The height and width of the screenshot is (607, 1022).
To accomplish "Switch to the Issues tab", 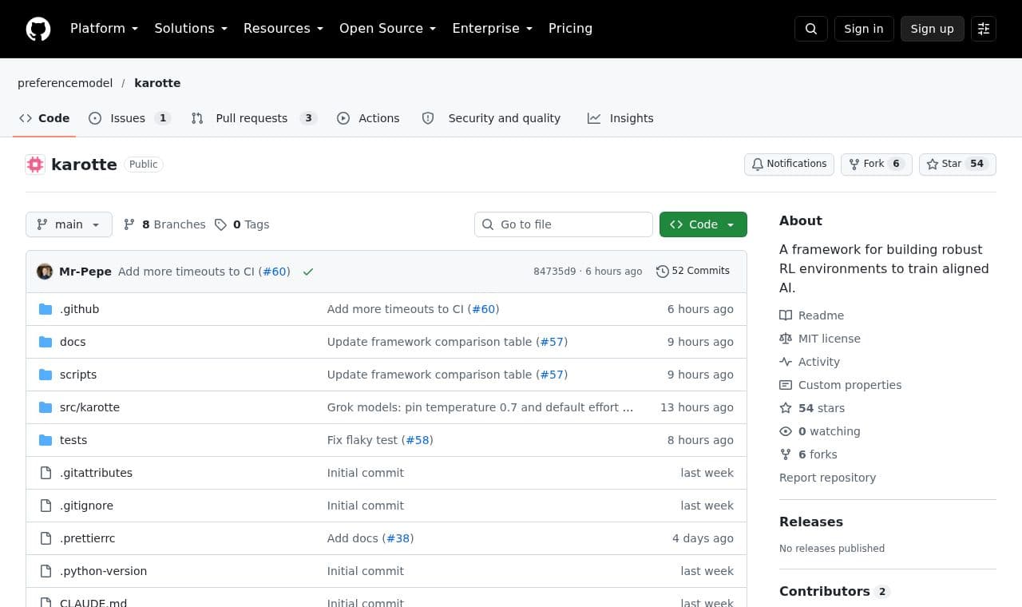I will coord(129,118).
